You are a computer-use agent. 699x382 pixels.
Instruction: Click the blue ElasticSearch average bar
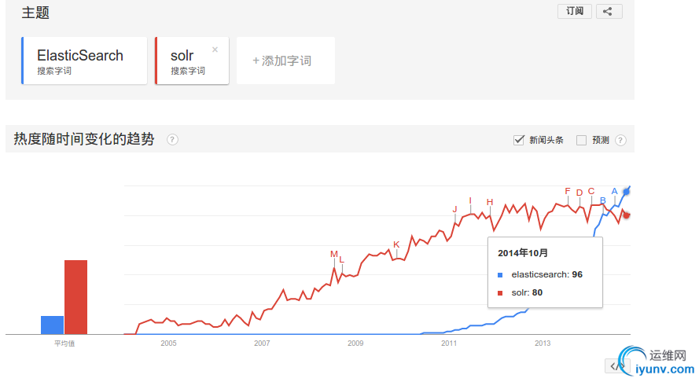tap(52, 325)
